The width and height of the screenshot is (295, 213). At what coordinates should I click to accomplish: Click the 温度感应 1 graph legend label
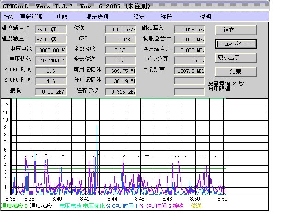click(x=43, y=206)
